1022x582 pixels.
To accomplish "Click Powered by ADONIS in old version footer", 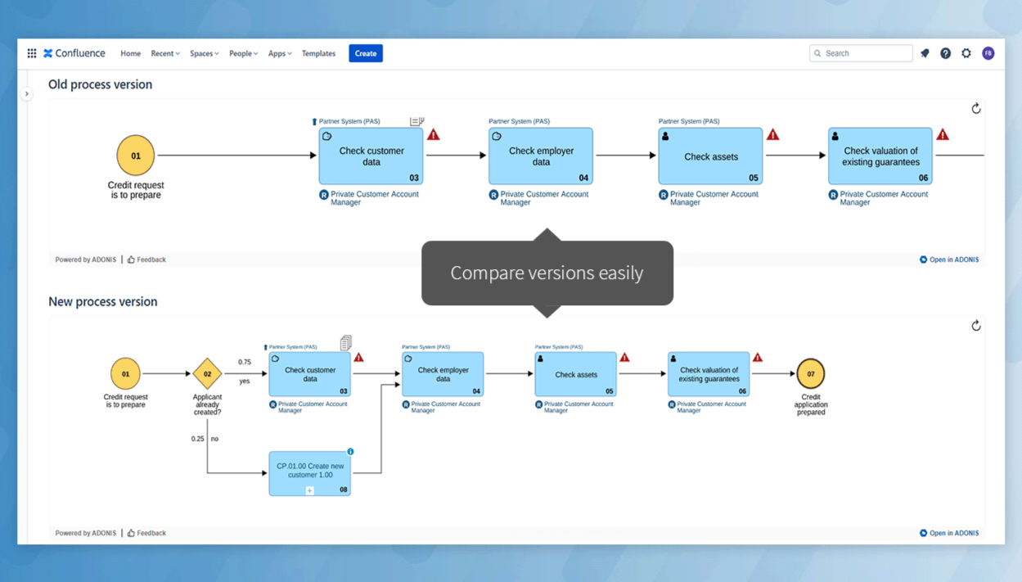I will point(86,259).
